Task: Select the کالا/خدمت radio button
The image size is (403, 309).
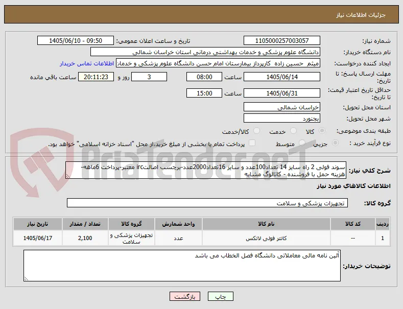Action: tap(256, 131)
